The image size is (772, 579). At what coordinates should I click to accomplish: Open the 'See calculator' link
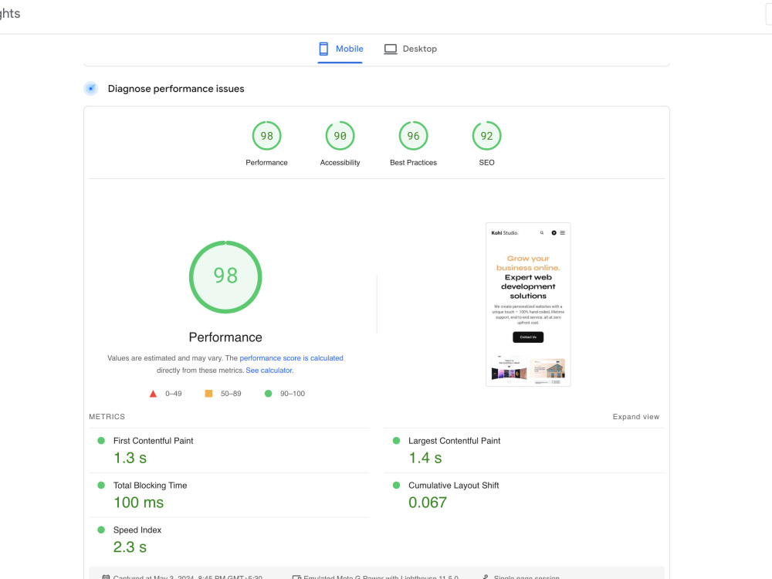(269, 371)
